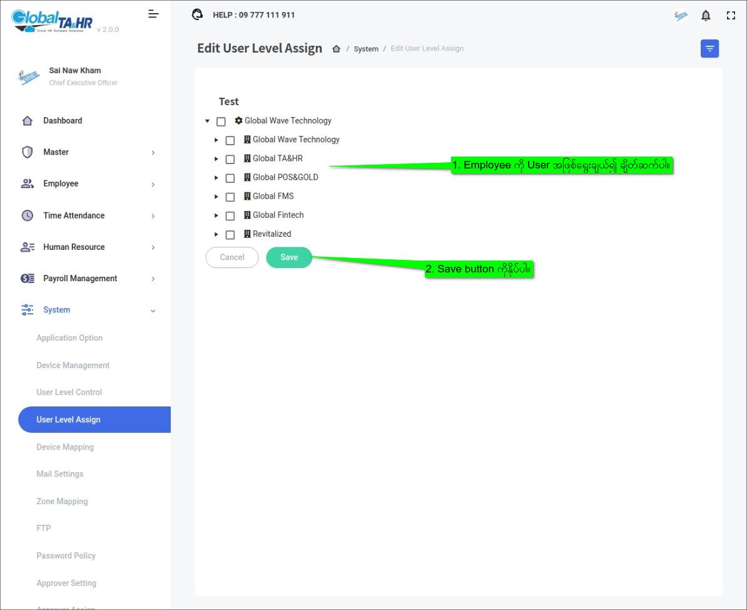Click the sidebar collapse hamburger icon
Screen dimensions: 747x610
click(x=153, y=14)
